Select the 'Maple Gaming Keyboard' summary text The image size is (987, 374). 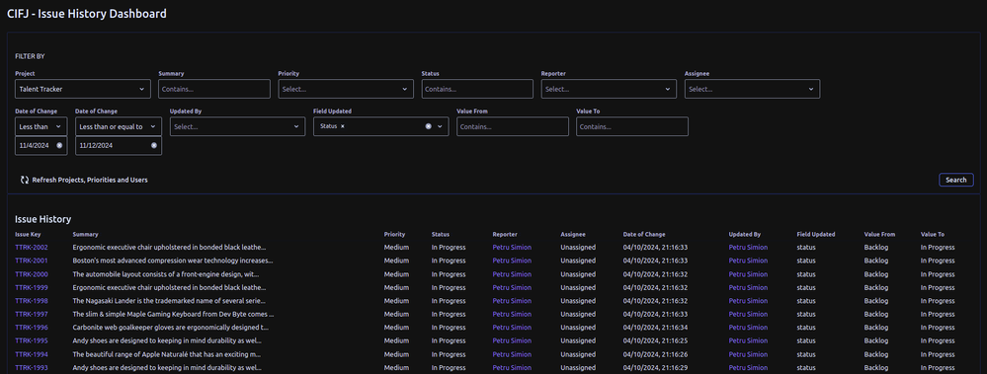173,314
